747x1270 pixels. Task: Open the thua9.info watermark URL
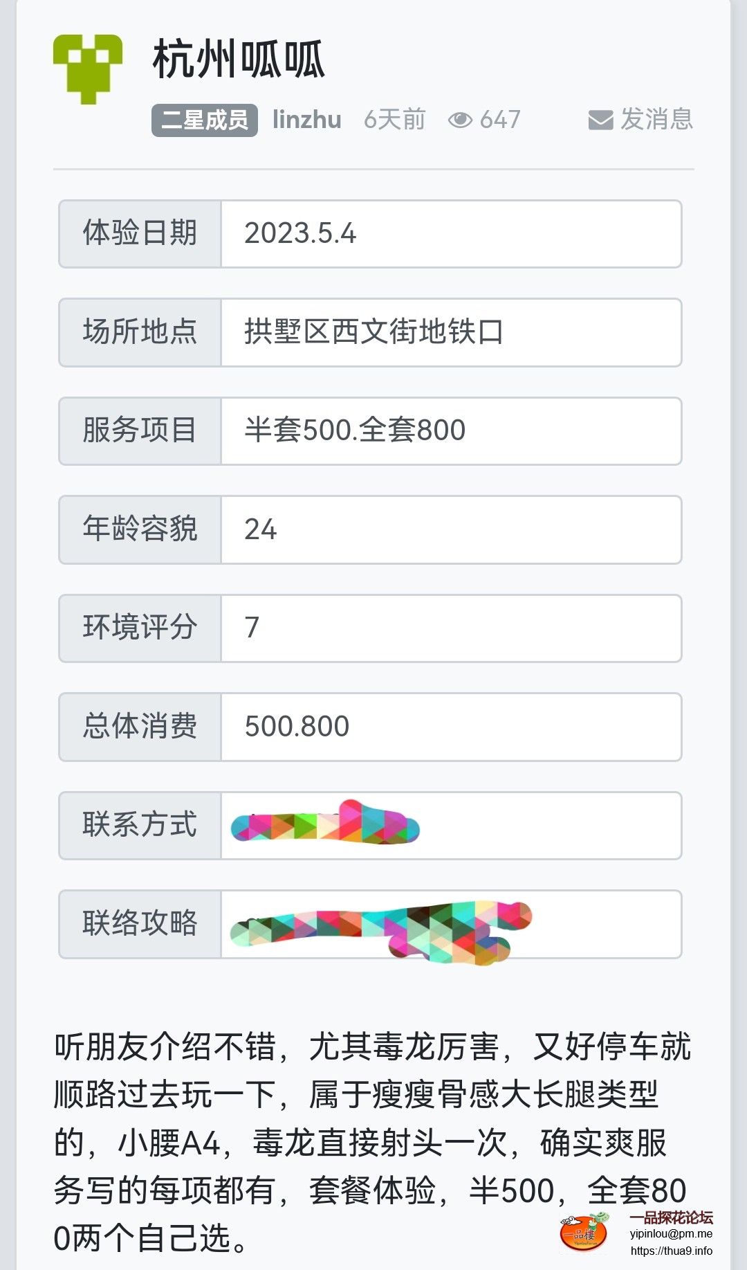click(671, 1251)
